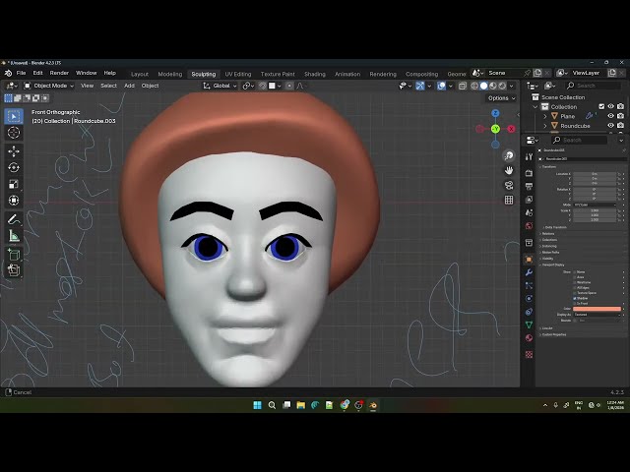
Task: Switch to the UV Editing workspace tab
Action: [238, 74]
